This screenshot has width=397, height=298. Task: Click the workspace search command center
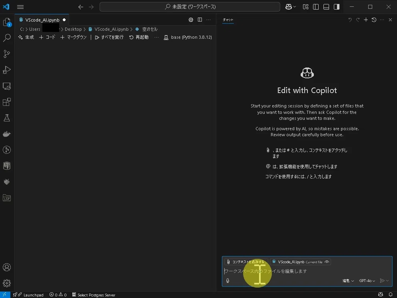click(190, 7)
